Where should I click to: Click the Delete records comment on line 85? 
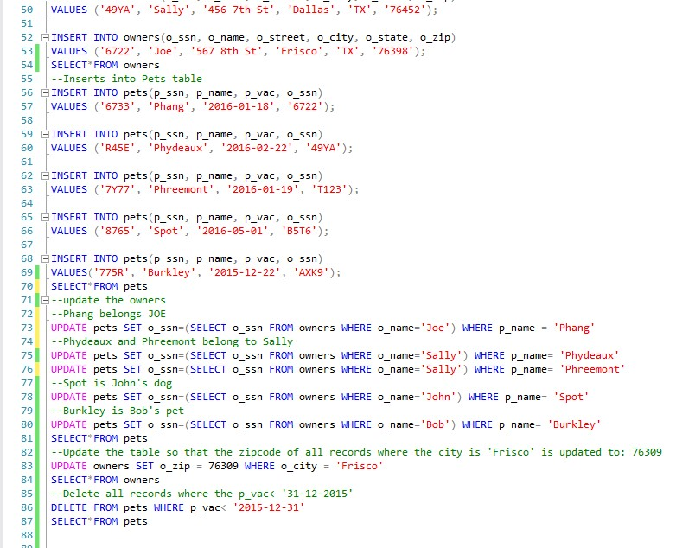(x=201, y=494)
